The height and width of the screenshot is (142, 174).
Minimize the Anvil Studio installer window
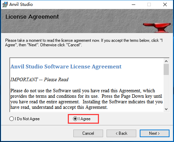(134, 4)
